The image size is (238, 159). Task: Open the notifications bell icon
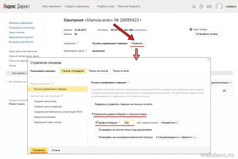point(194,7)
